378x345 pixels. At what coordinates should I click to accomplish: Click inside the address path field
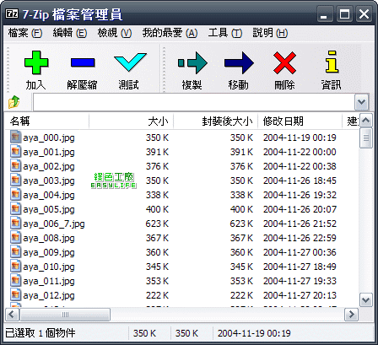[194, 102]
